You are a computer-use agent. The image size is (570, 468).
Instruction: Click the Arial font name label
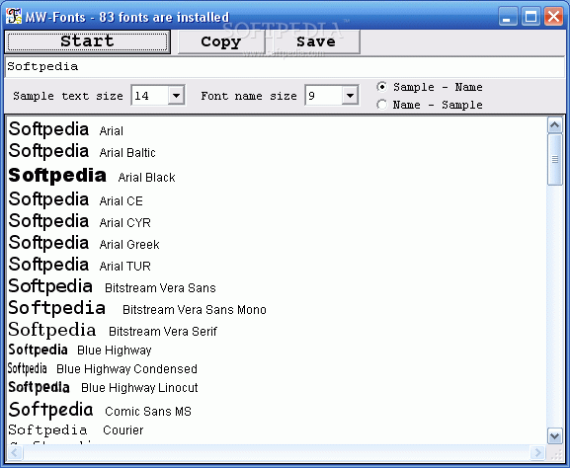click(112, 130)
